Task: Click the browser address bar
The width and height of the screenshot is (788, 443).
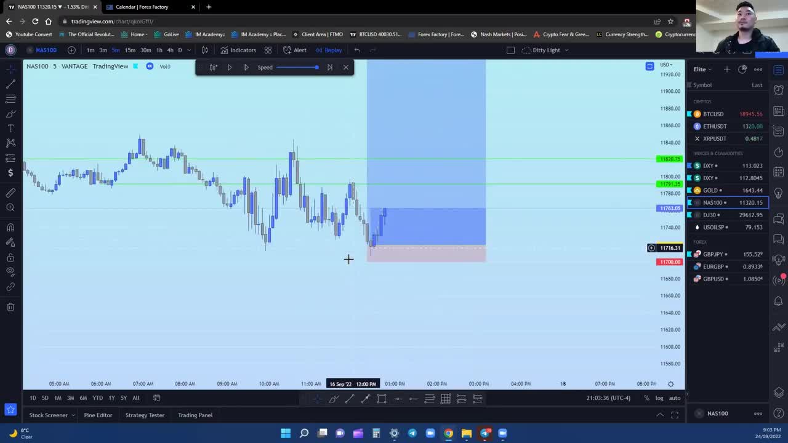Action: [357, 22]
